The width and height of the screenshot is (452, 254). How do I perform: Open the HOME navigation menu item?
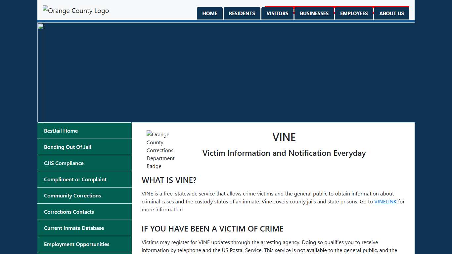coord(209,13)
